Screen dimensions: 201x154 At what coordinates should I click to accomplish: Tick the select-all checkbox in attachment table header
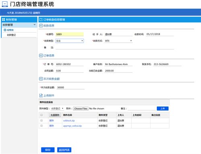click(41, 115)
